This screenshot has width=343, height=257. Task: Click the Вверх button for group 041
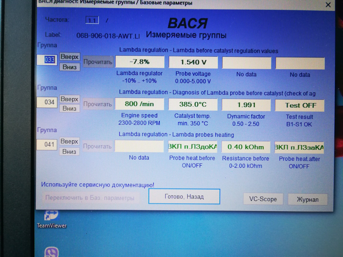coord(69,141)
